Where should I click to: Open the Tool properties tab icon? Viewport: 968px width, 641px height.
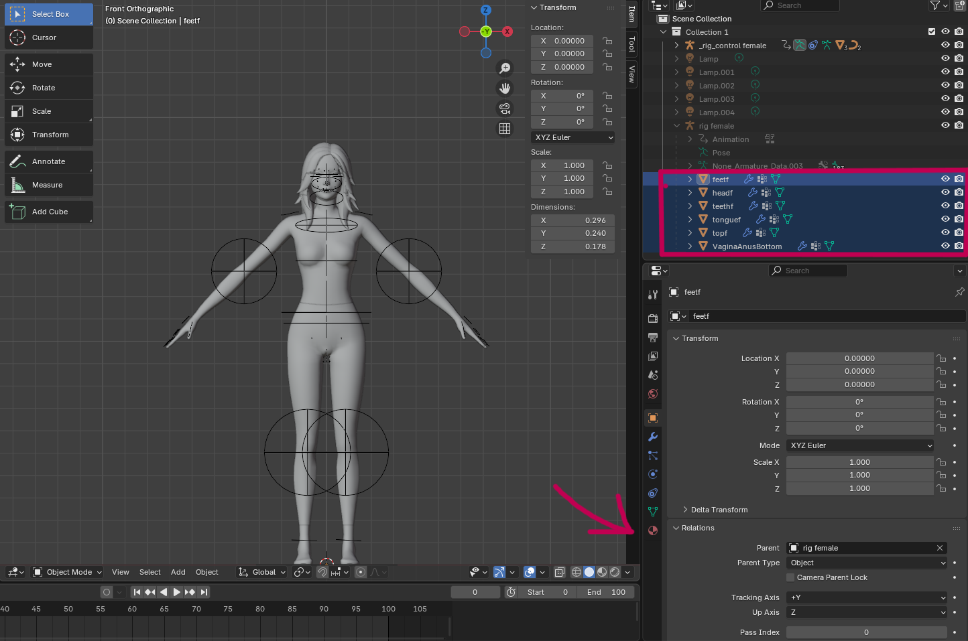(x=653, y=295)
